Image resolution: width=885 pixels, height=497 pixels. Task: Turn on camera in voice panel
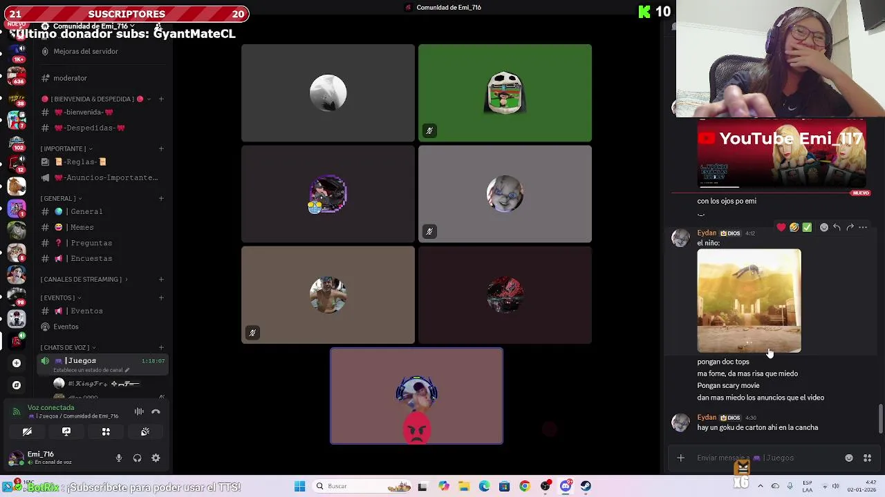pos(27,431)
